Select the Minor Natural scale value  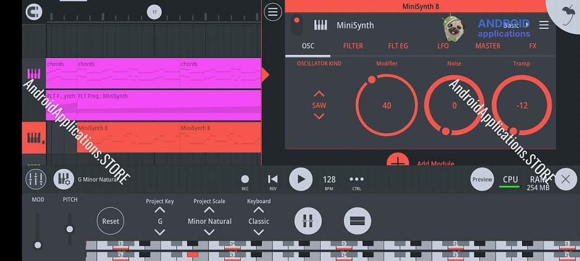tap(209, 221)
